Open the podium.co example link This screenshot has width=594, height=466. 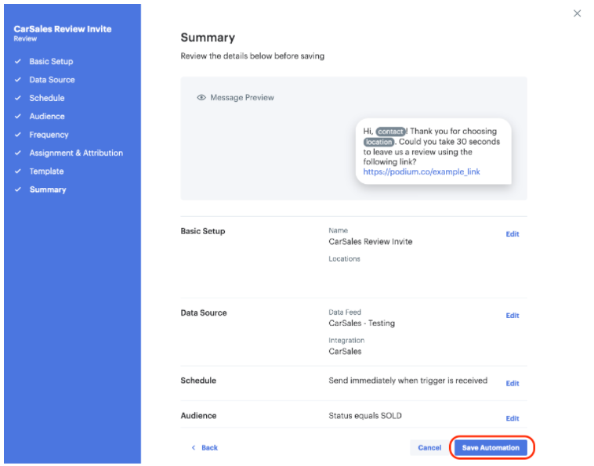click(x=422, y=172)
